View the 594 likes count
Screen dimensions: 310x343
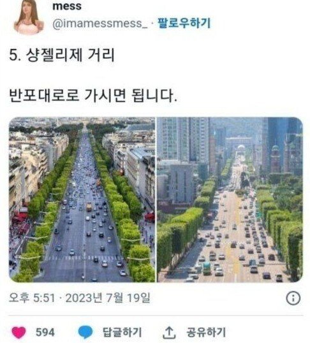coord(45,332)
